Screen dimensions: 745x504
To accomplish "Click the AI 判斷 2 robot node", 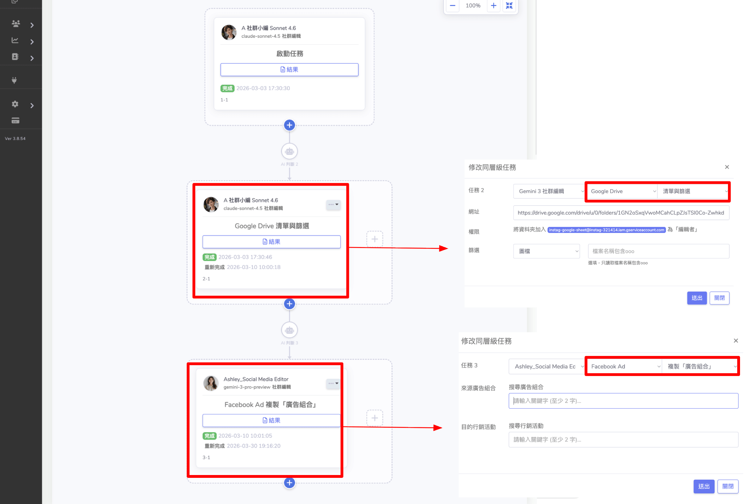I will tap(289, 152).
